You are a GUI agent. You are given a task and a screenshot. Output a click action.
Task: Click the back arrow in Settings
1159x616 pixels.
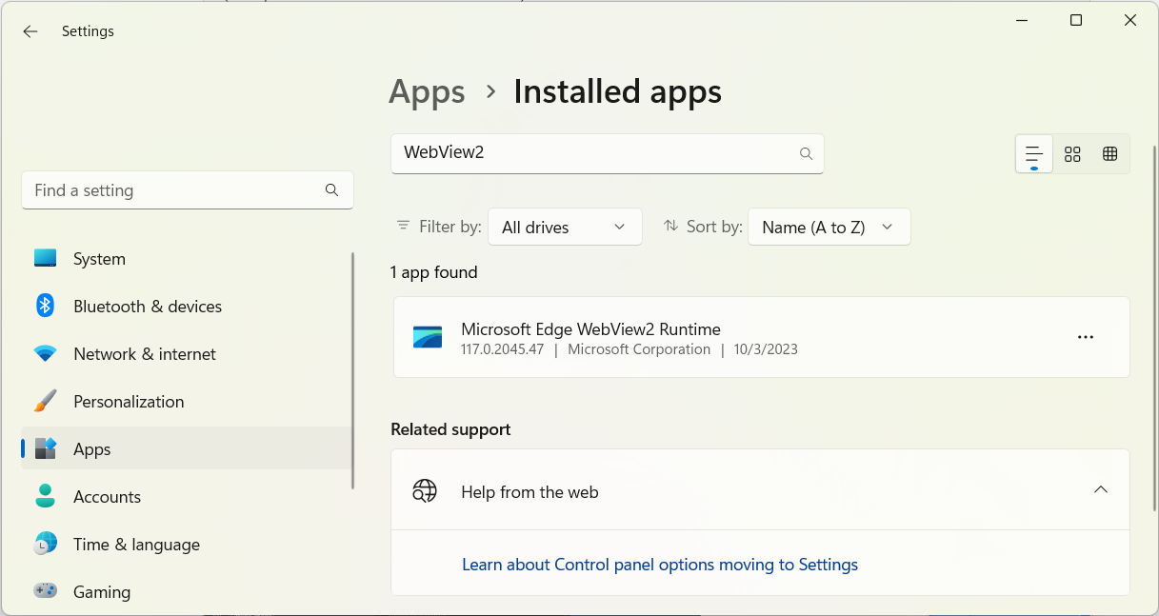[30, 31]
